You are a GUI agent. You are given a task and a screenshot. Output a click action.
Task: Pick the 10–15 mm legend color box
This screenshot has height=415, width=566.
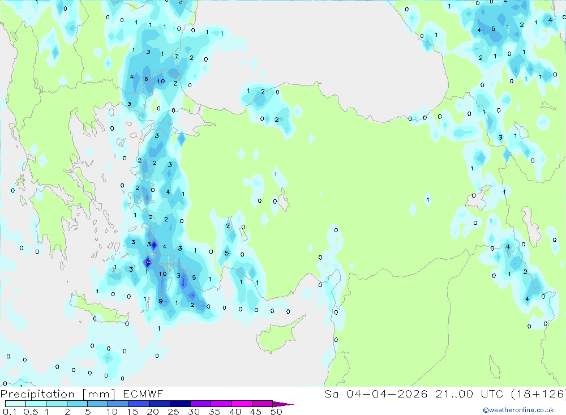click(x=118, y=404)
